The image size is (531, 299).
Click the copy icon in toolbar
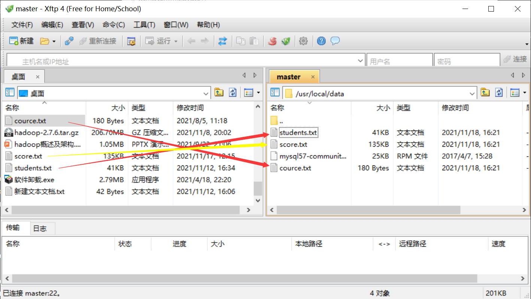(241, 41)
